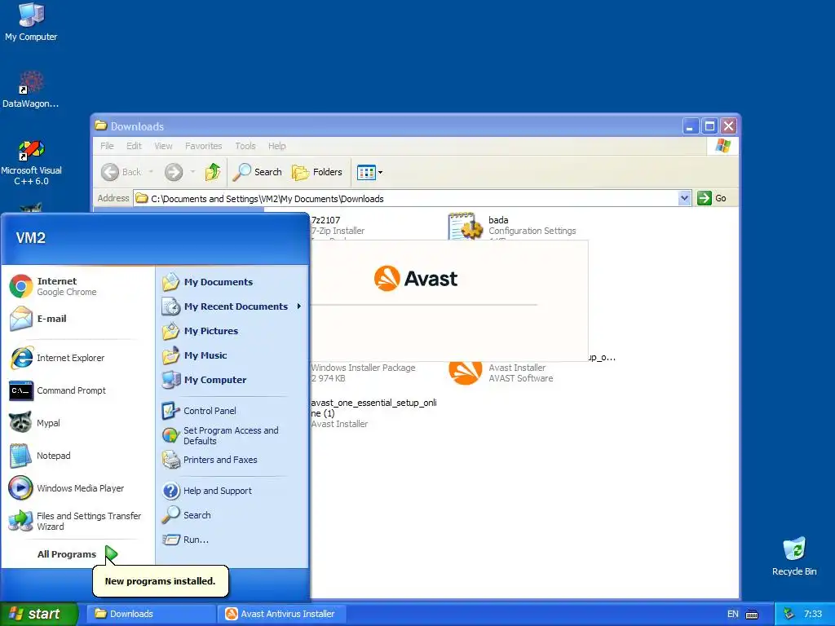
Task: Click the Back button
Action: (122, 172)
